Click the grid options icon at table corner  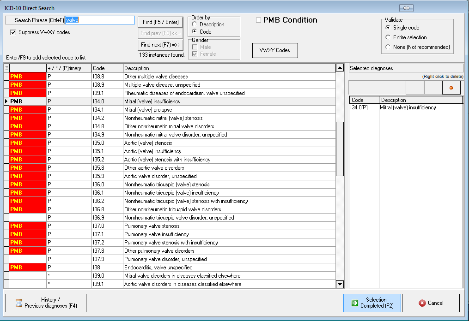pos(6,68)
